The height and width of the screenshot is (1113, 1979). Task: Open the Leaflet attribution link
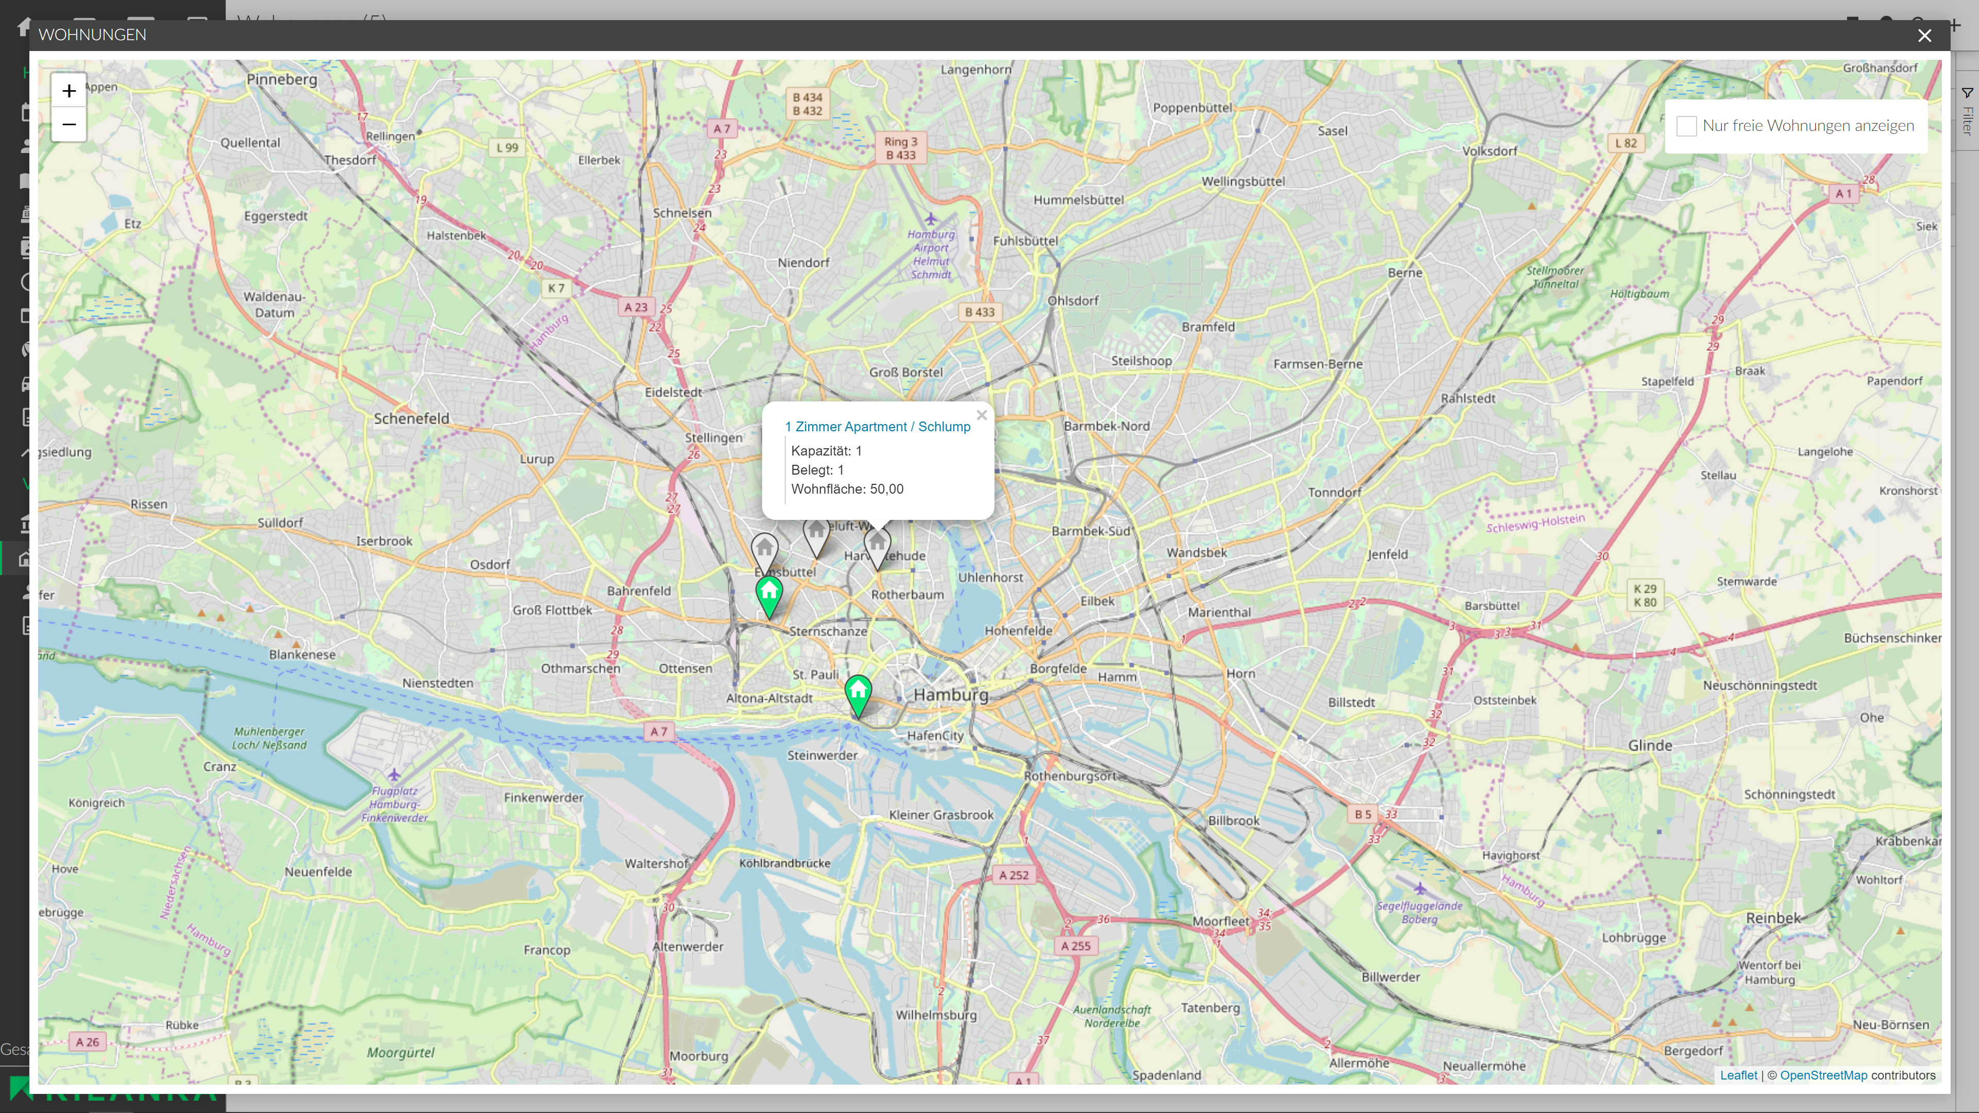coord(1738,1075)
